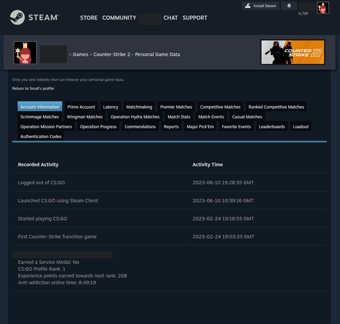Open the Counter-Strike 2 banner image
The image size is (340, 324).
(293, 52)
